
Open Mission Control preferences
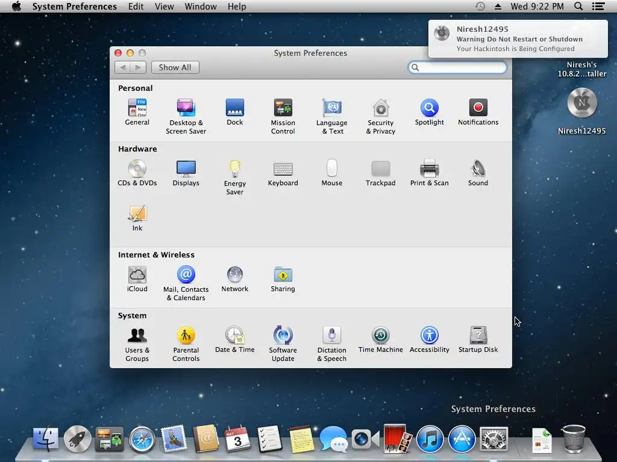click(x=283, y=117)
